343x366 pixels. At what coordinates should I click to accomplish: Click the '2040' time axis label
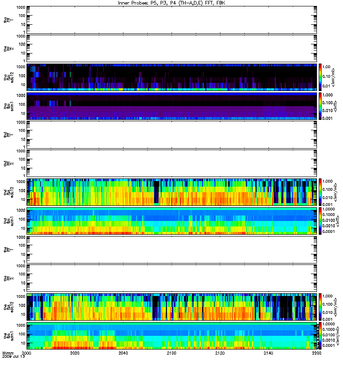click(123, 353)
